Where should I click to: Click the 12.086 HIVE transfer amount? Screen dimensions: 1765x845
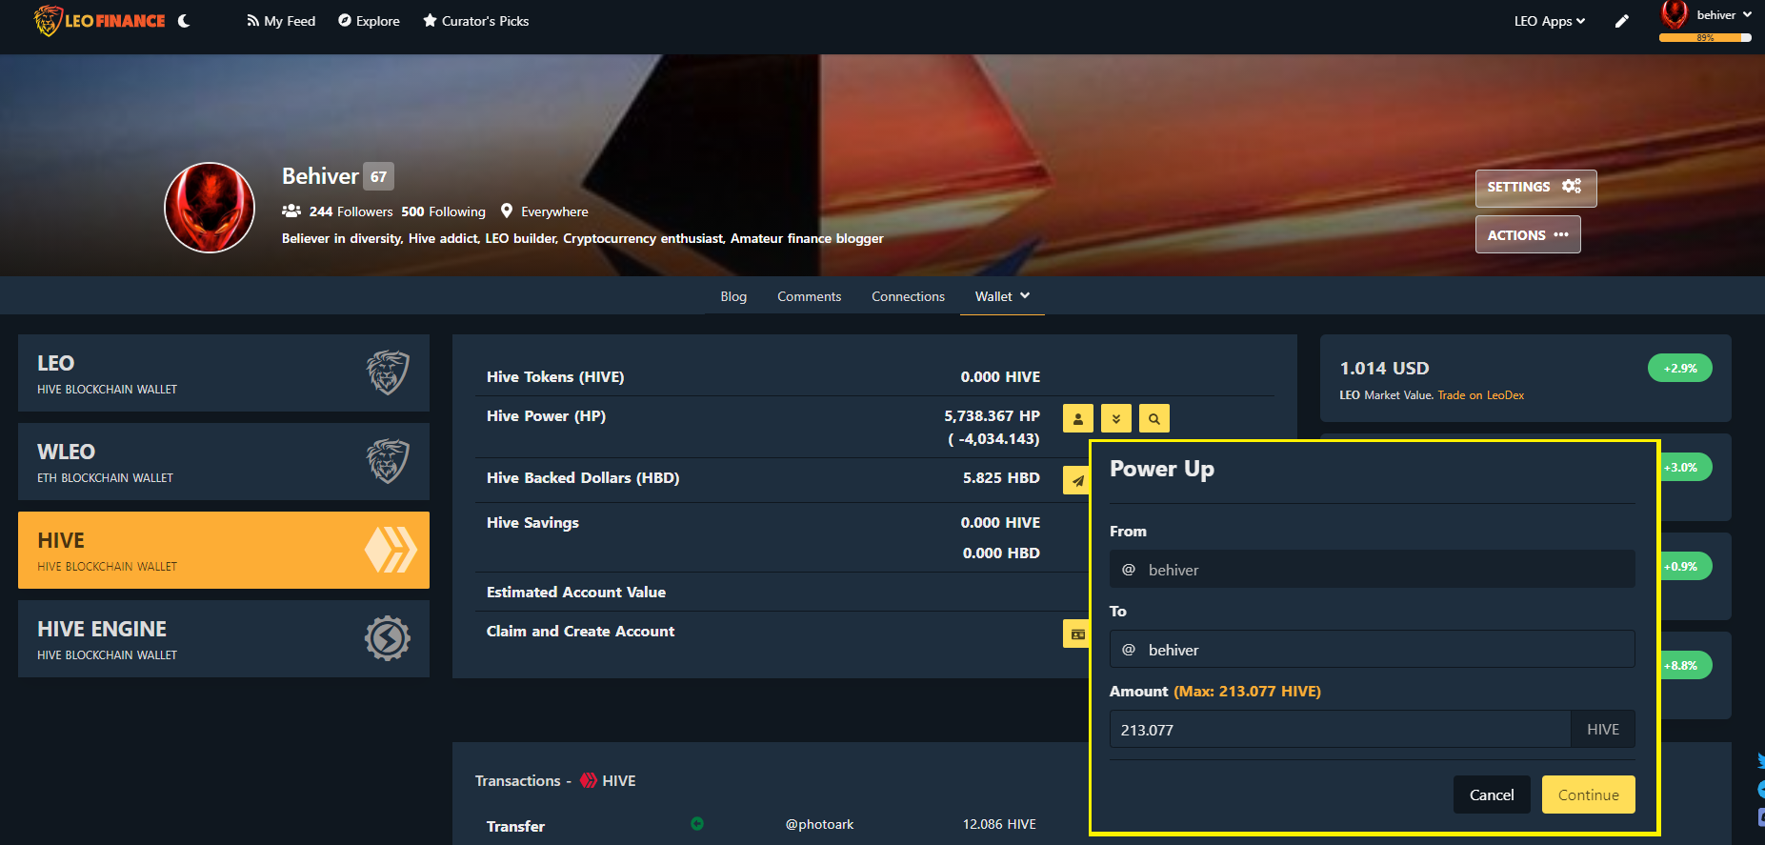click(x=999, y=824)
